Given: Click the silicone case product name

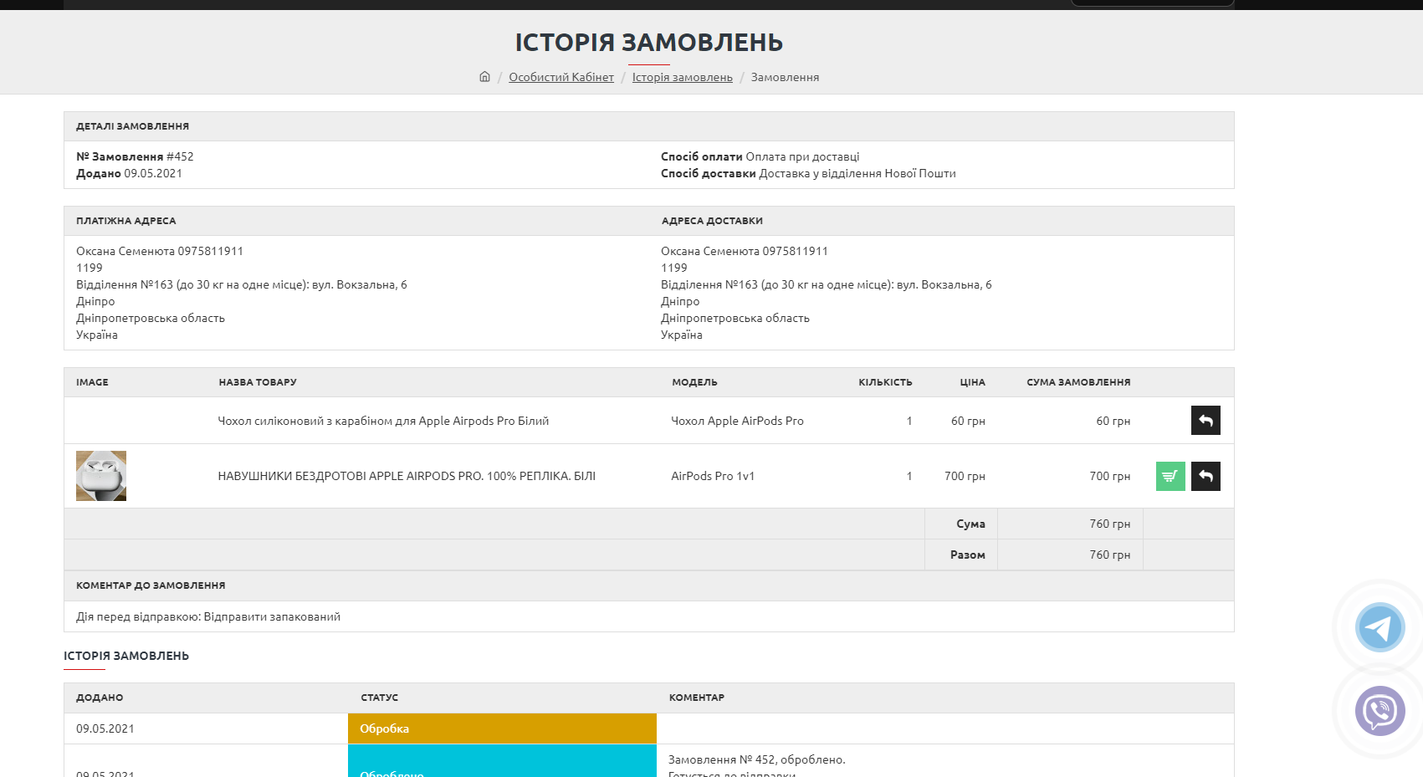Looking at the screenshot, I should click(383, 421).
